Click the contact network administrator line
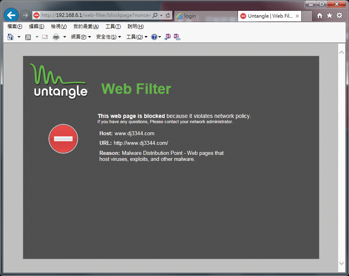Screen dimensions: 349x276 pyautogui.click(x=165, y=122)
